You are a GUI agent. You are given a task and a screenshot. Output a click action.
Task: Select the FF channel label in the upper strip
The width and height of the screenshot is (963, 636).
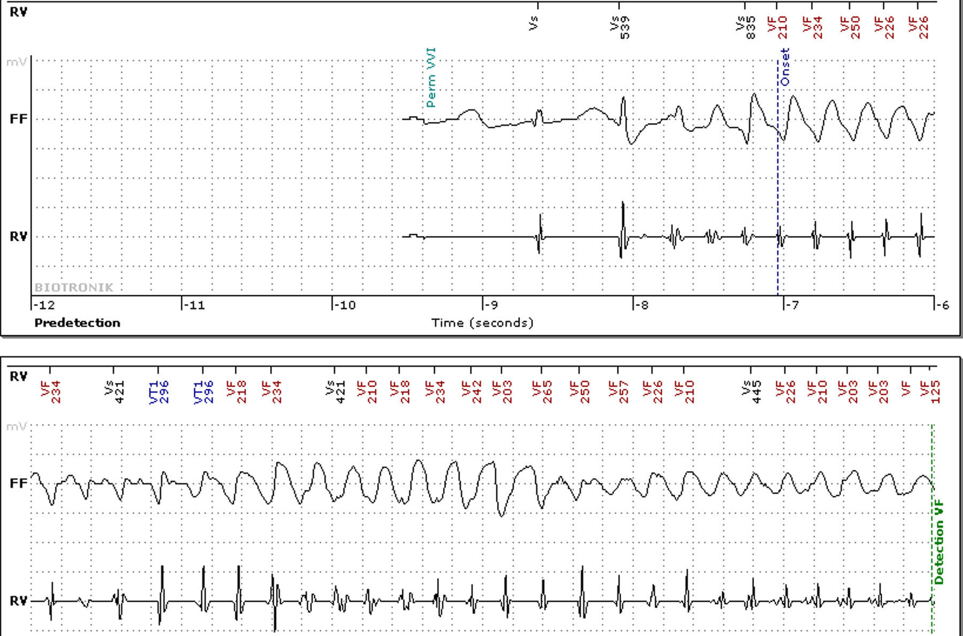18,119
